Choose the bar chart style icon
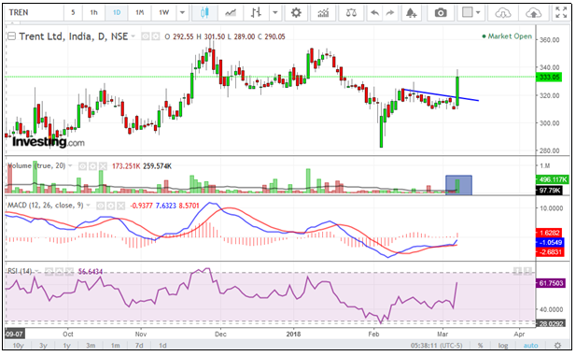The height and width of the screenshot is (356, 576). click(256, 13)
